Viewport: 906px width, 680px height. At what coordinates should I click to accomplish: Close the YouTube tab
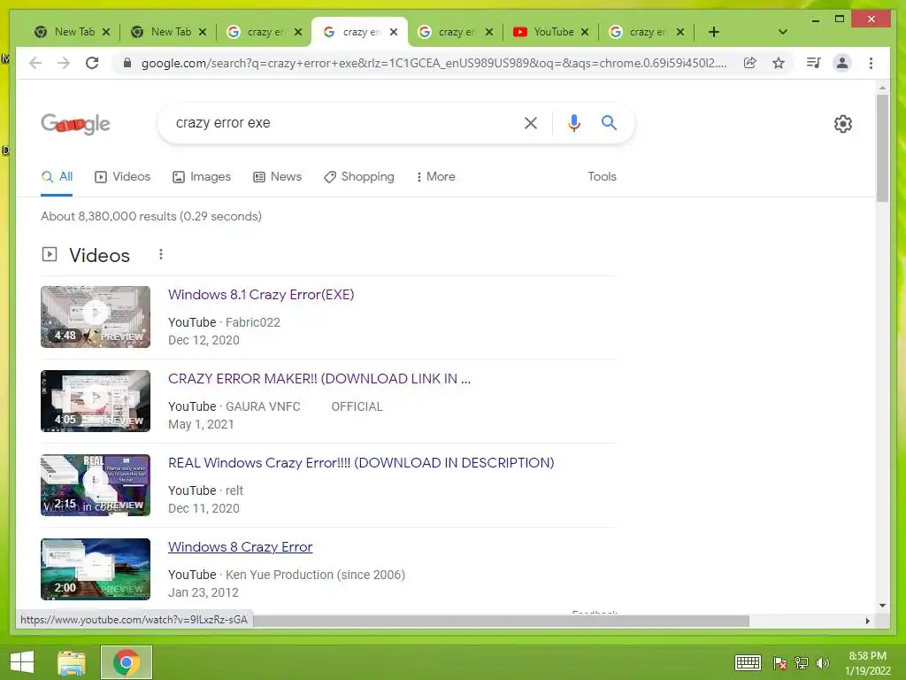point(585,32)
